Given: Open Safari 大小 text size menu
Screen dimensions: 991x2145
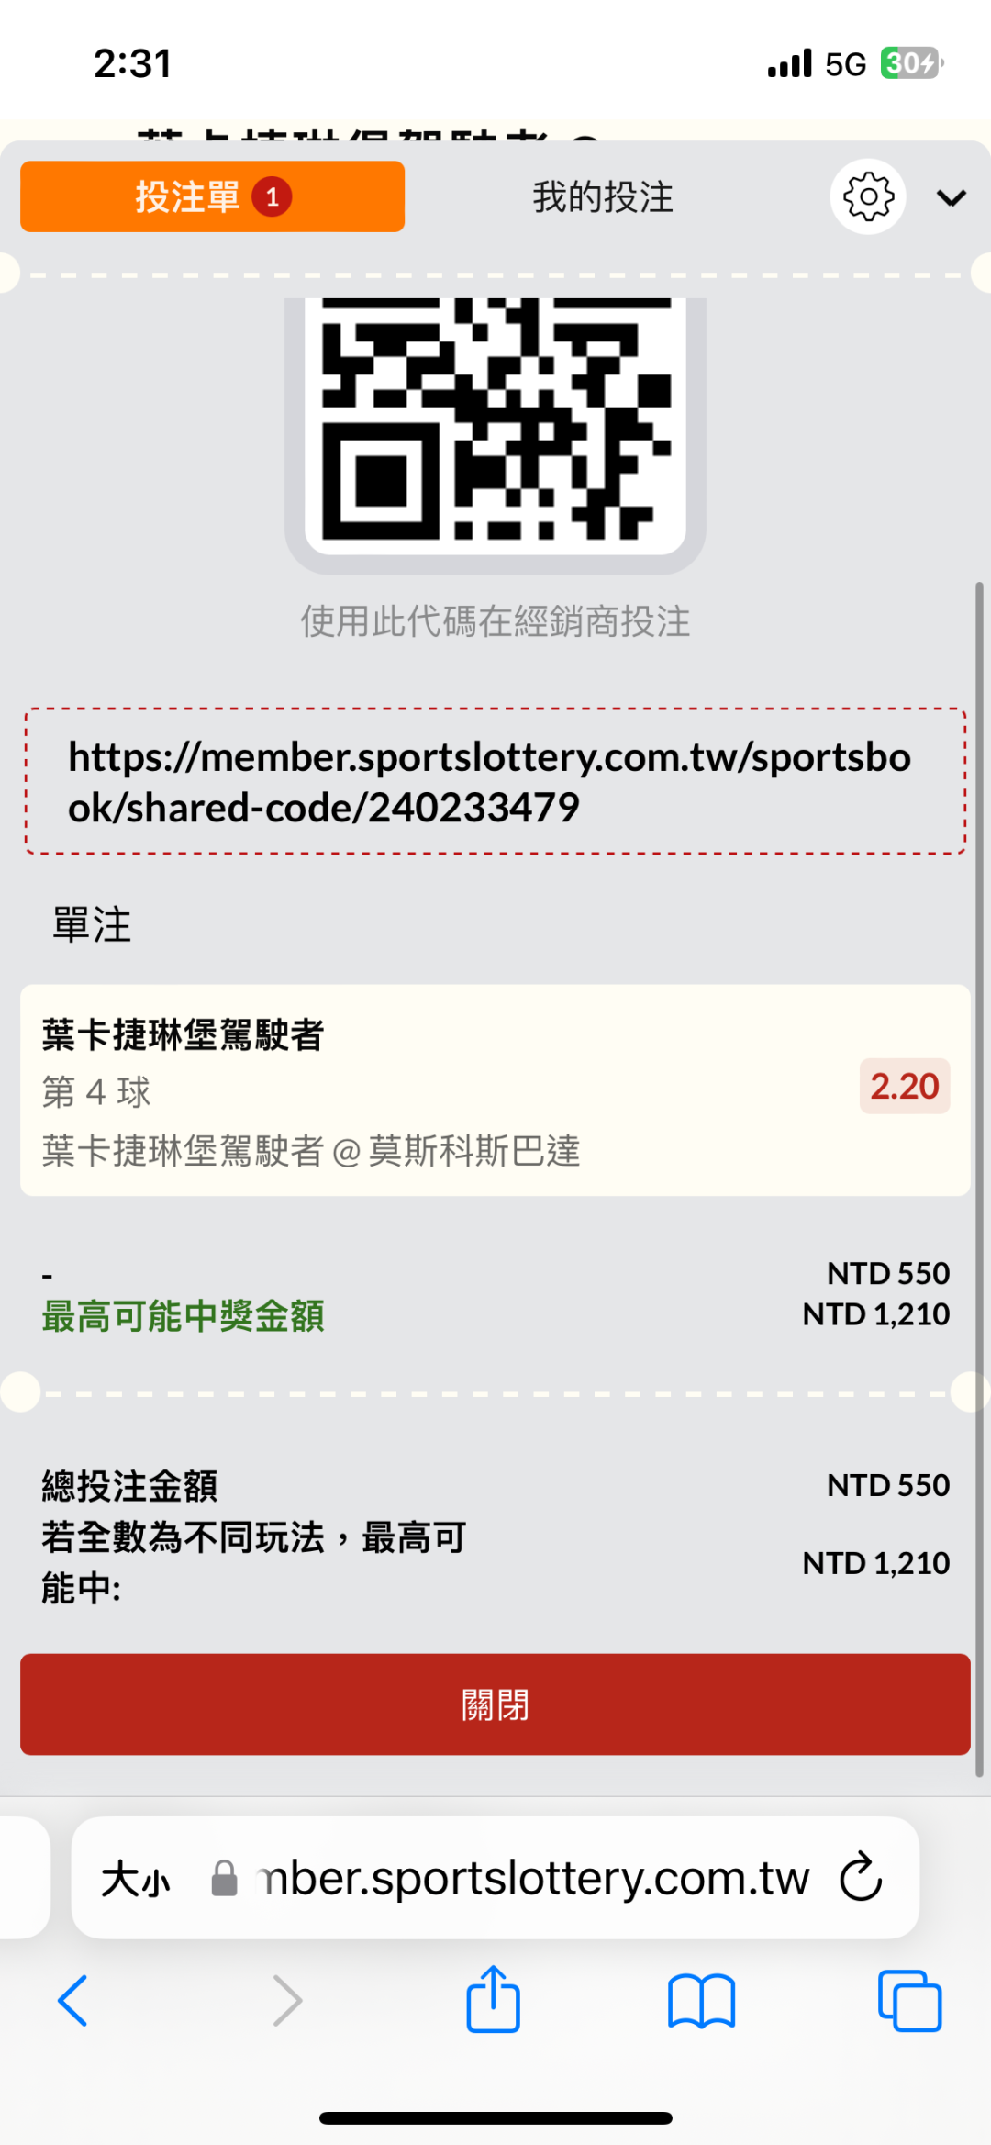Looking at the screenshot, I should 136,1879.
